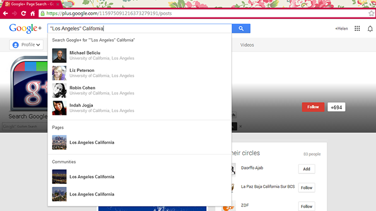This screenshot has width=376, height=211.
Task: Click into the Google+ search field
Action: (x=139, y=29)
